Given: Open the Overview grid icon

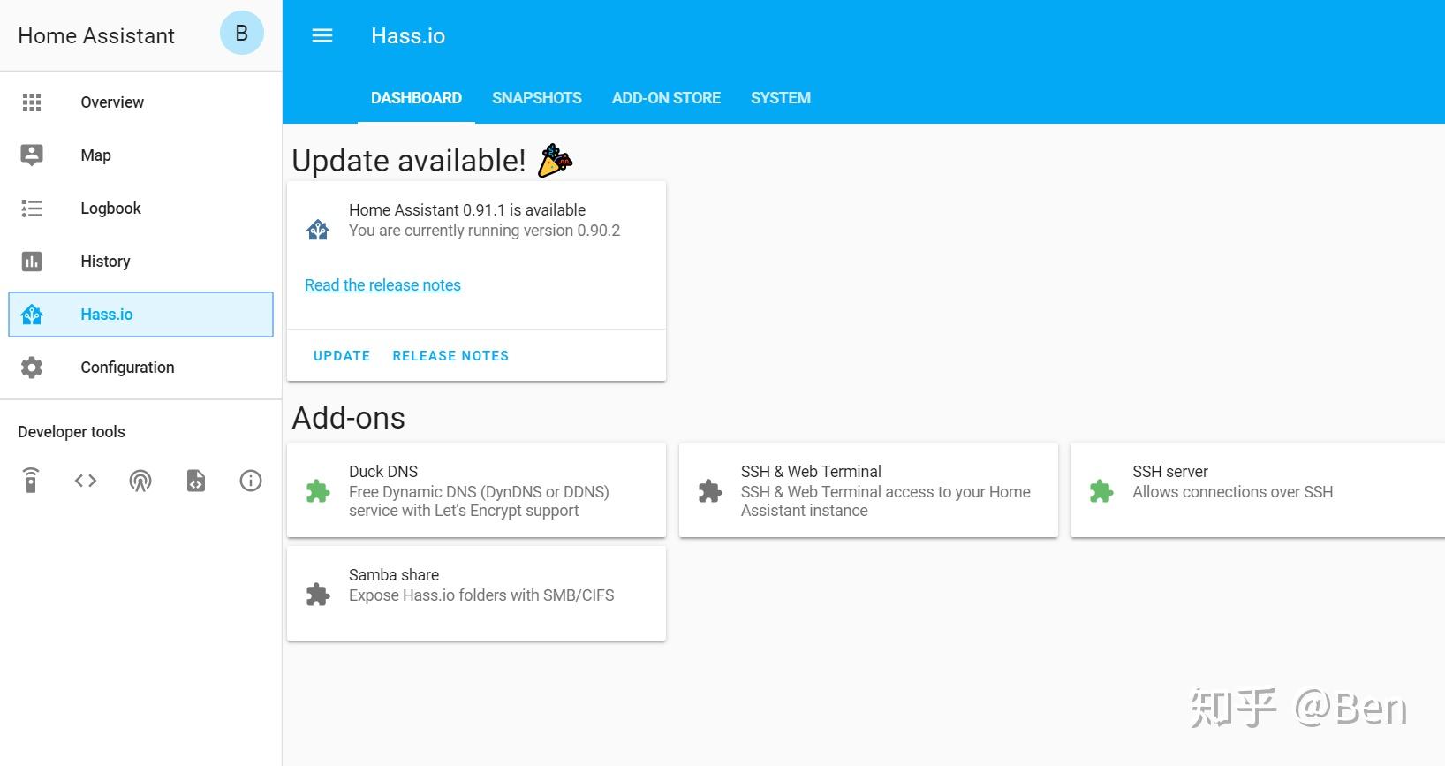Looking at the screenshot, I should [x=32, y=102].
